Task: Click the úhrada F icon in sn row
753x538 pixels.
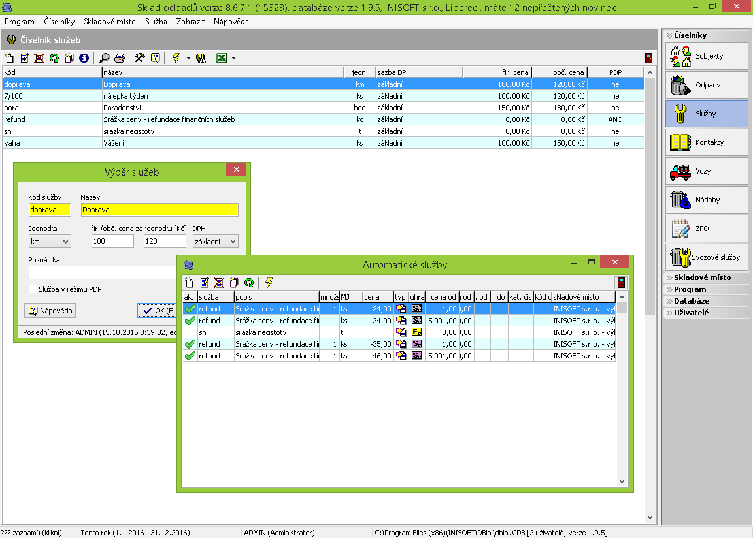Action: [x=417, y=332]
